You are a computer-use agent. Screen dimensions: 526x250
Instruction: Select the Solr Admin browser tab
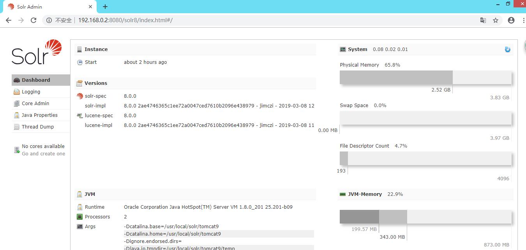50,7
